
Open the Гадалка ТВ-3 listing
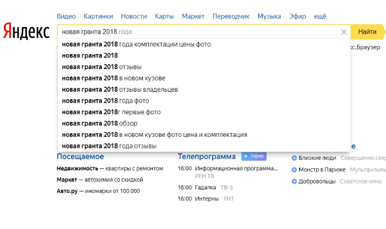pos(206,187)
